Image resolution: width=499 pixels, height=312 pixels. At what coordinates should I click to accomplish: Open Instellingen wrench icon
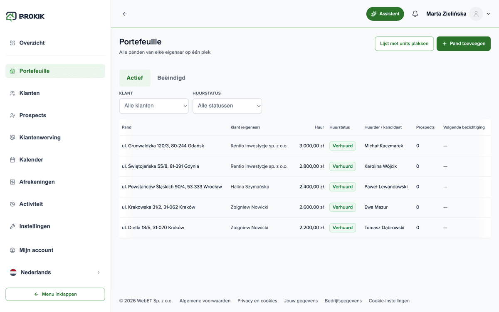(x=12, y=226)
